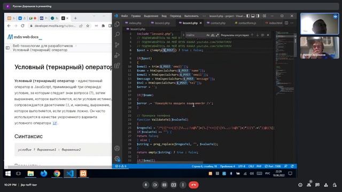Open VS Code Search view icon
The width and height of the screenshot is (342, 192).
coord(117,34)
